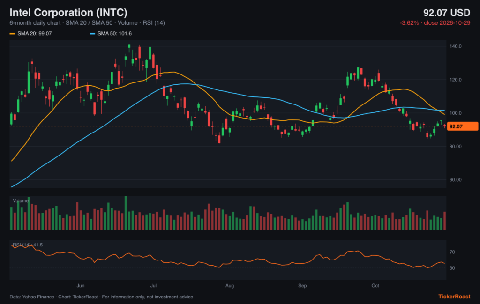Click the Jun date axis label

click(81, 286)
